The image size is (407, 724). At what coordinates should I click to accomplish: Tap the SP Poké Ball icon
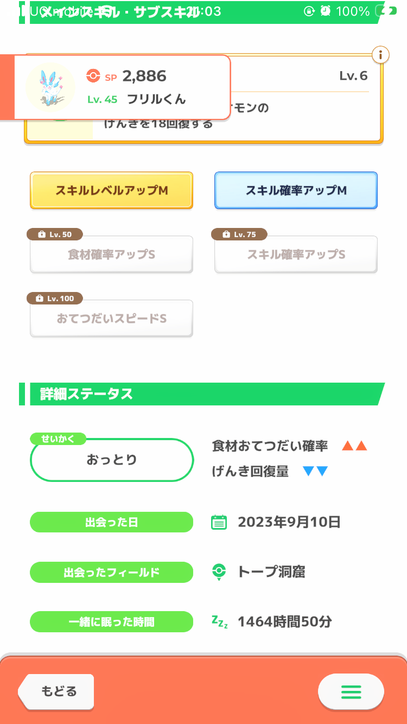point(93,77)
